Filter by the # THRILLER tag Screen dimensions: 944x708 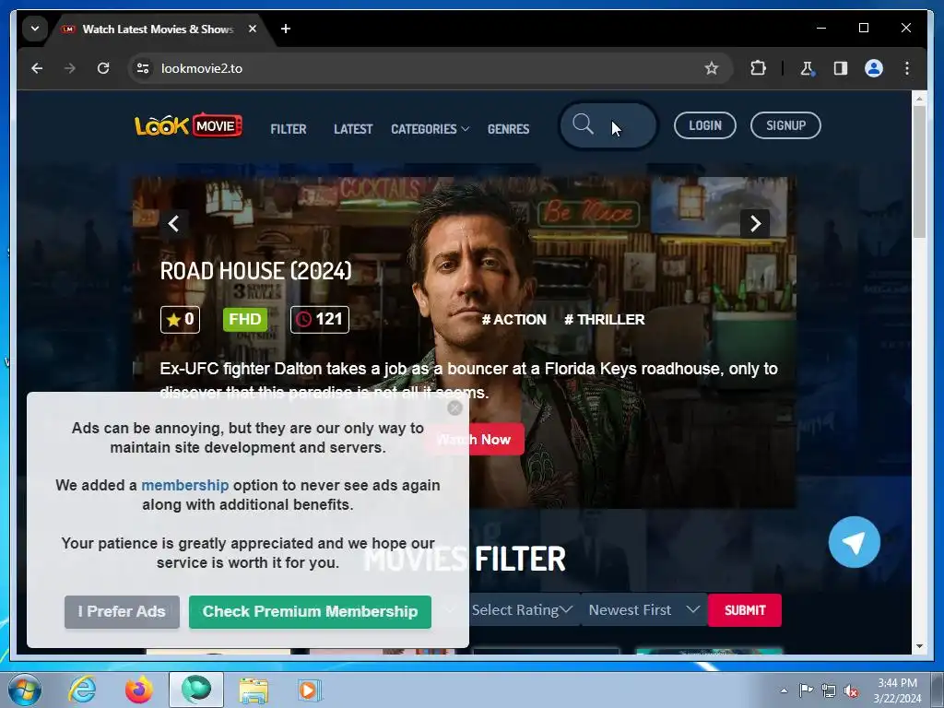pos(605,320)
